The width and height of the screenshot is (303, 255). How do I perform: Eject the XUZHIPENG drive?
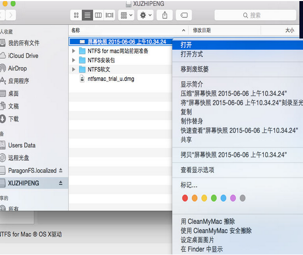[x=61, y=183]
